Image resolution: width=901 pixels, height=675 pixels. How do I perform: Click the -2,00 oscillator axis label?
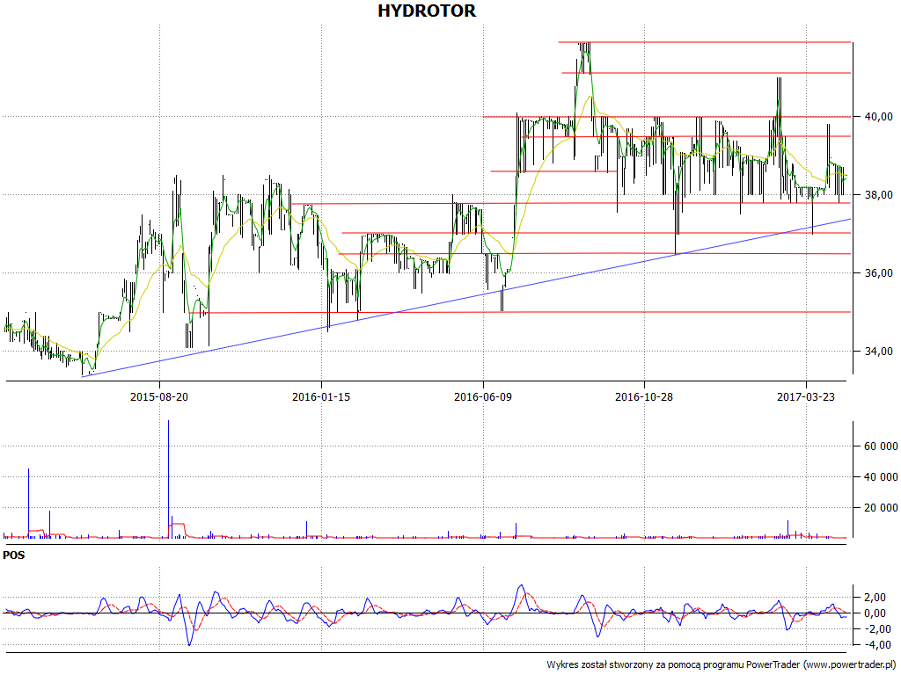[x=877, y=629]
